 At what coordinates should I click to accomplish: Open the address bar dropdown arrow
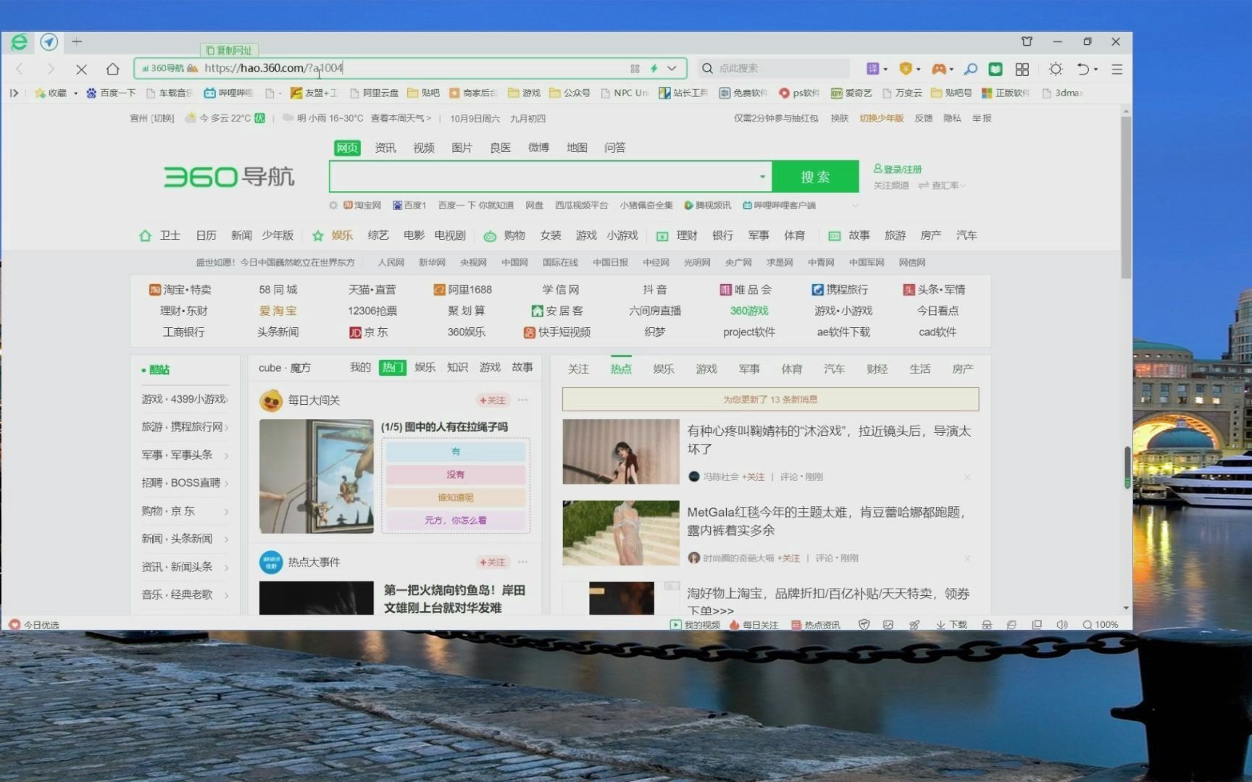pos(672,68)
